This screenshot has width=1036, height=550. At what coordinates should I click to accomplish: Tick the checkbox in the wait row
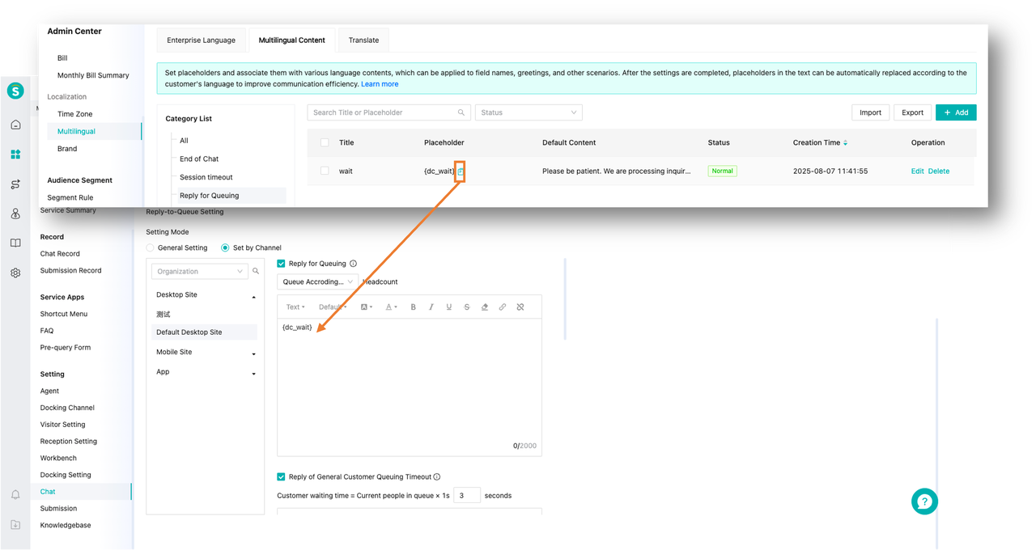tap(325, 171)
